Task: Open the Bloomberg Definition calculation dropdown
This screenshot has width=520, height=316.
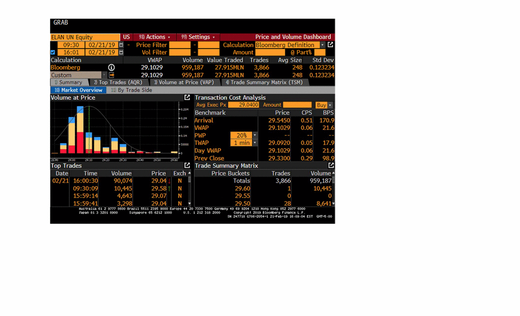Action: pyautogui.click(x=322, y=45)
